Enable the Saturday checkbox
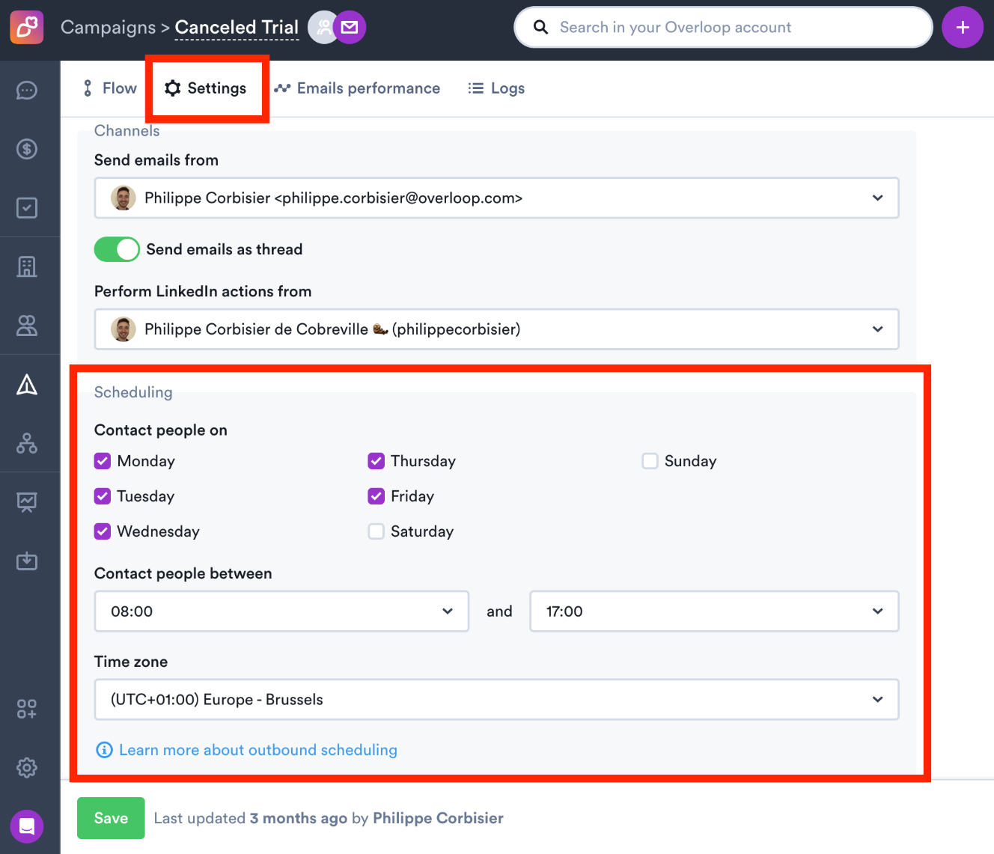The image size is (994, 854). (x=376, y=531)
